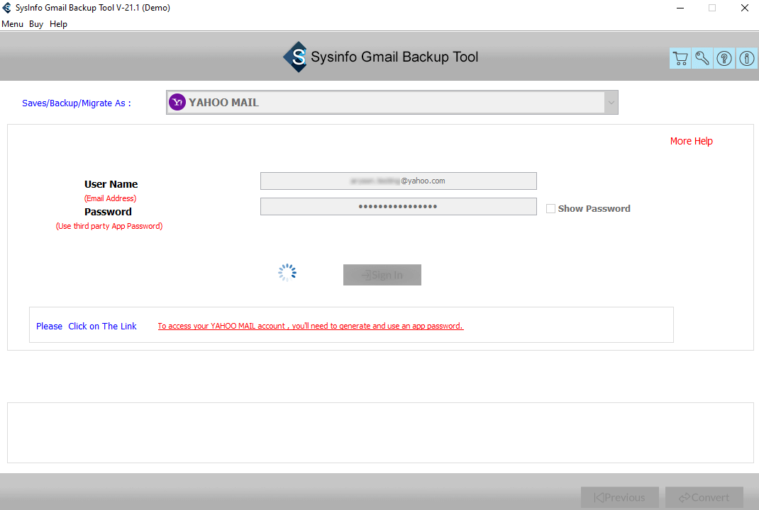Viewport: 759px width, 510px height.
Task: Click the 'Please Click on The Link' text
Action: coord(86,327)
